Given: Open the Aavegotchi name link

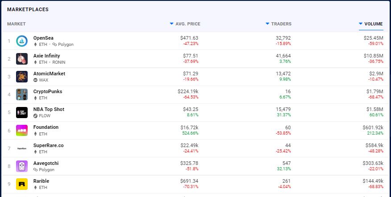Looking at the screenshot, I should (46, 163).
